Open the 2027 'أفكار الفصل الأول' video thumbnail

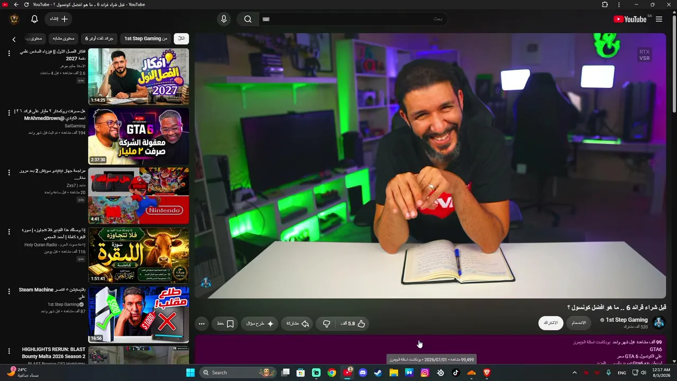pyautogui.click(x=139, y=77)
